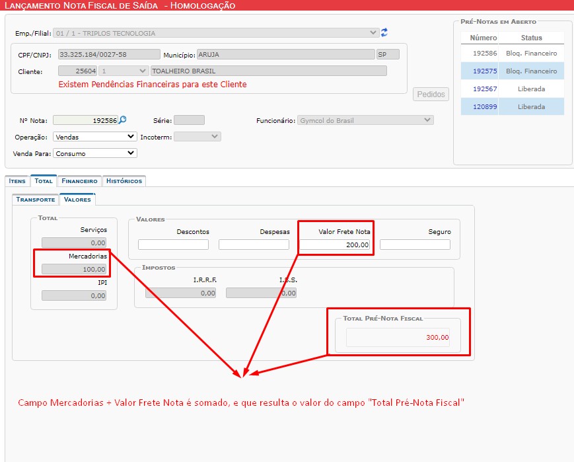574x462 pixels.
Task: Open the client branch dropdown showing 1
Action: [124, 71]
